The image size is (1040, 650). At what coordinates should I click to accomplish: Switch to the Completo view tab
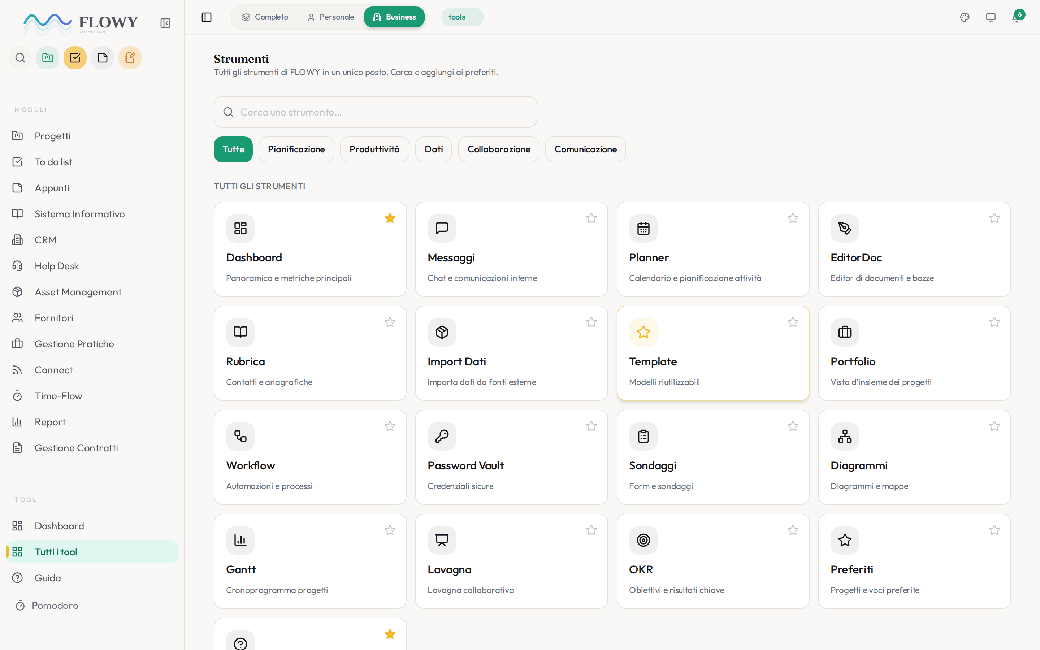[265, 17]
